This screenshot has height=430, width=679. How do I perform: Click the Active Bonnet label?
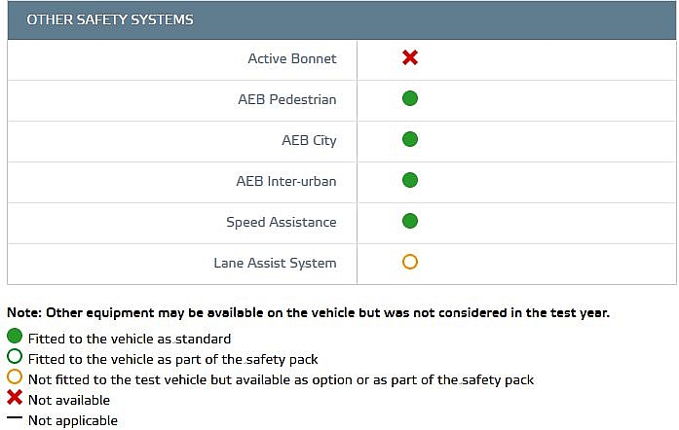tap(292, 58)
